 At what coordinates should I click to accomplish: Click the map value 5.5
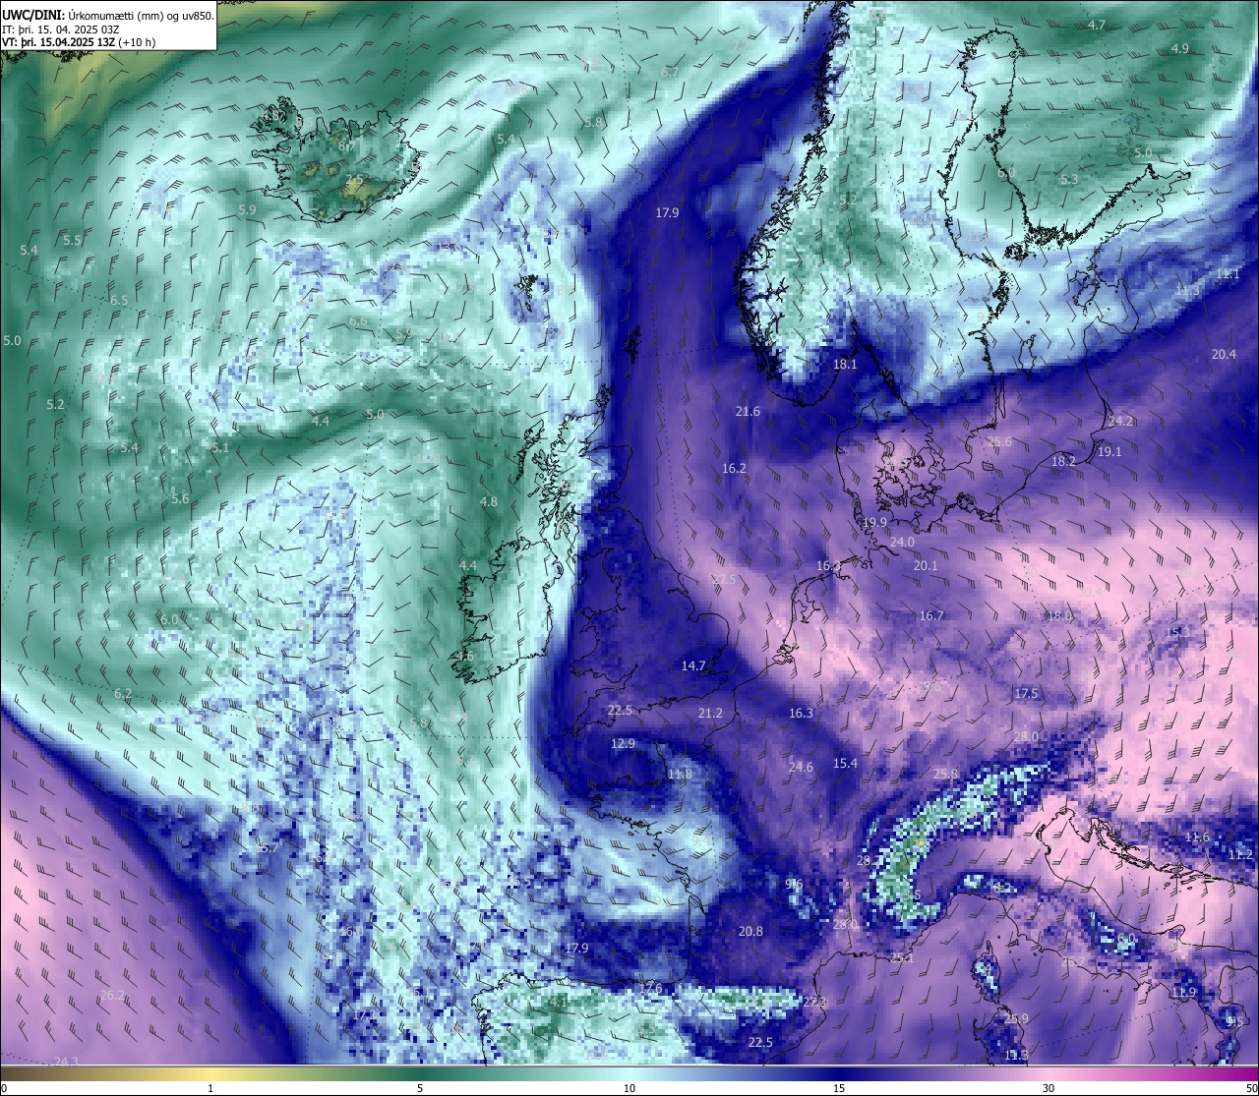coord(73,240)
